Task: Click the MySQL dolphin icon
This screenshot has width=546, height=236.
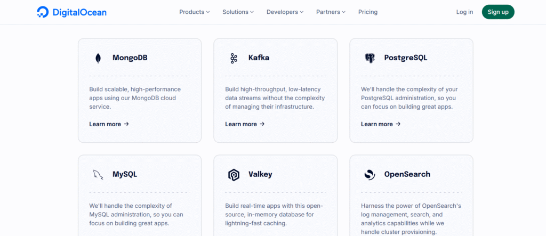Action: pos(98,175)
